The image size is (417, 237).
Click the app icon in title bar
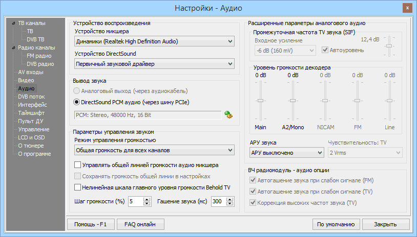click(9, 8)
